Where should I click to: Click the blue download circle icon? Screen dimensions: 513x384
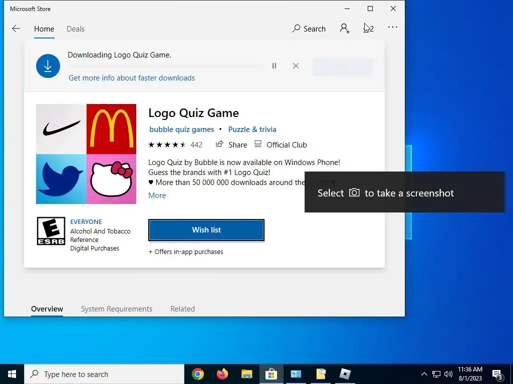[x=48, y=66]
